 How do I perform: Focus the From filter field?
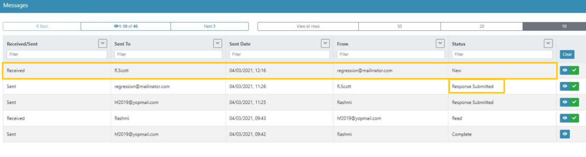point(391,54)
